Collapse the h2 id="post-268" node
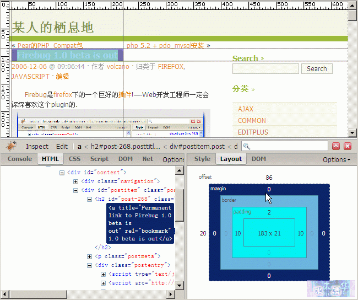 (89, 200)
